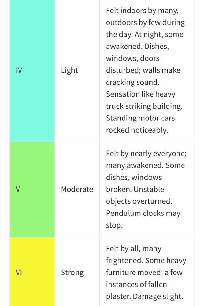Click the Moderate shaking label

77,189
